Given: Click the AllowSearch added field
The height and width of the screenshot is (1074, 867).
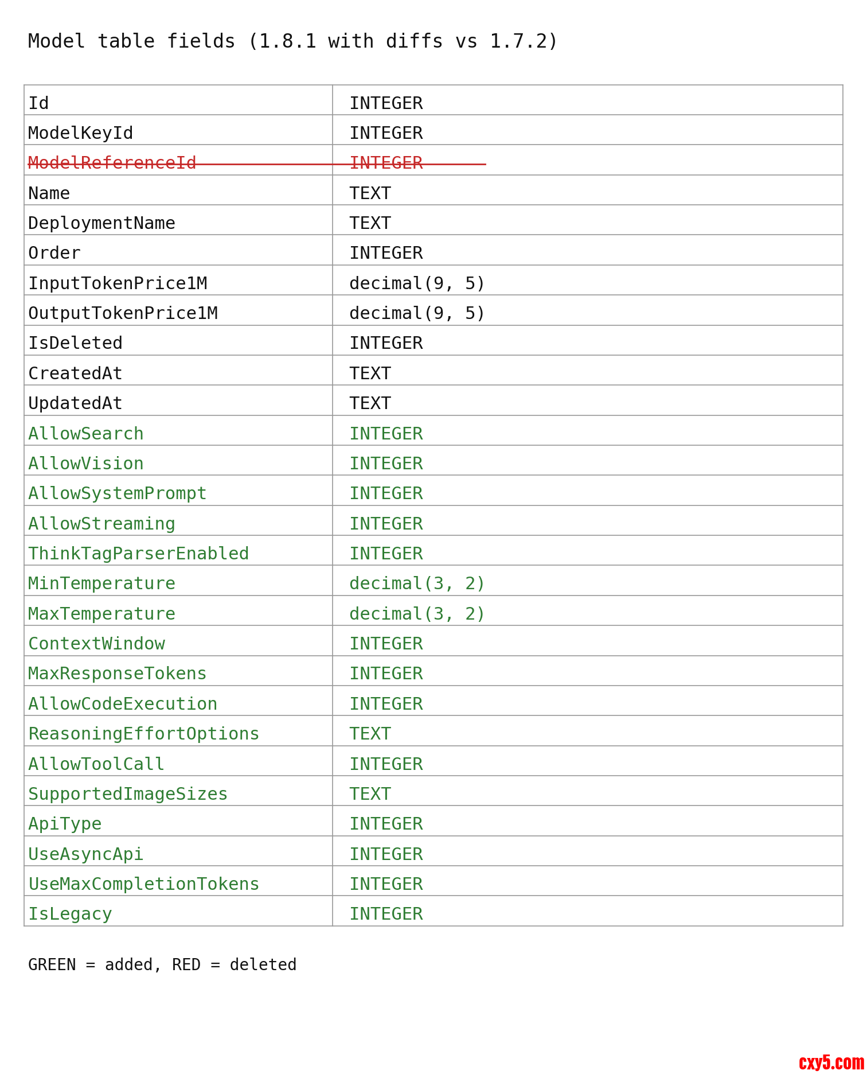Looking at the screenshot, I should 86,434.
